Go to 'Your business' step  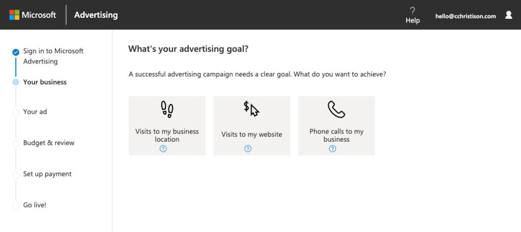point(45,82)
